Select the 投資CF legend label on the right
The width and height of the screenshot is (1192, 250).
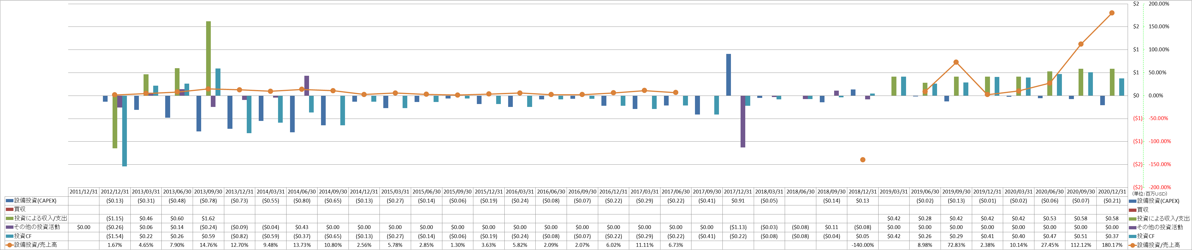pos(1146,236)
